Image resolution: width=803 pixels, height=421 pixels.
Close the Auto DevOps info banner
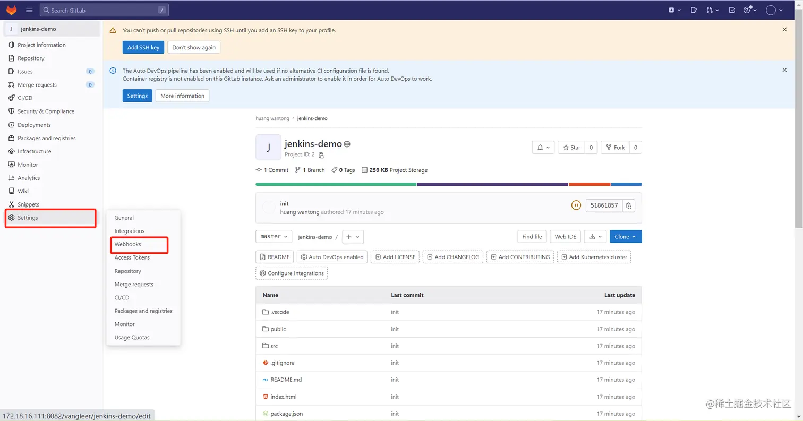pos(784,70)
